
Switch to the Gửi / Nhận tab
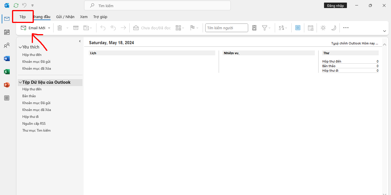[65, 17]
